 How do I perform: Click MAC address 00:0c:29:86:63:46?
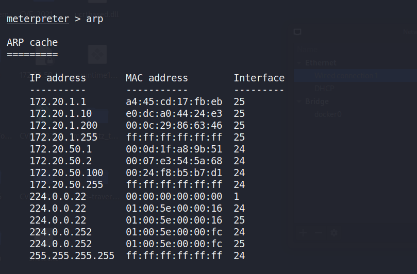tap(174, 126)
